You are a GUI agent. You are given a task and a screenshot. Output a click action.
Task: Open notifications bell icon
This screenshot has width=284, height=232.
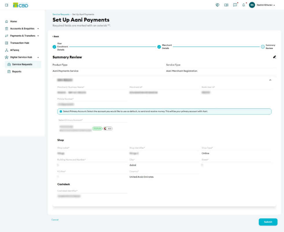(243, 5)
